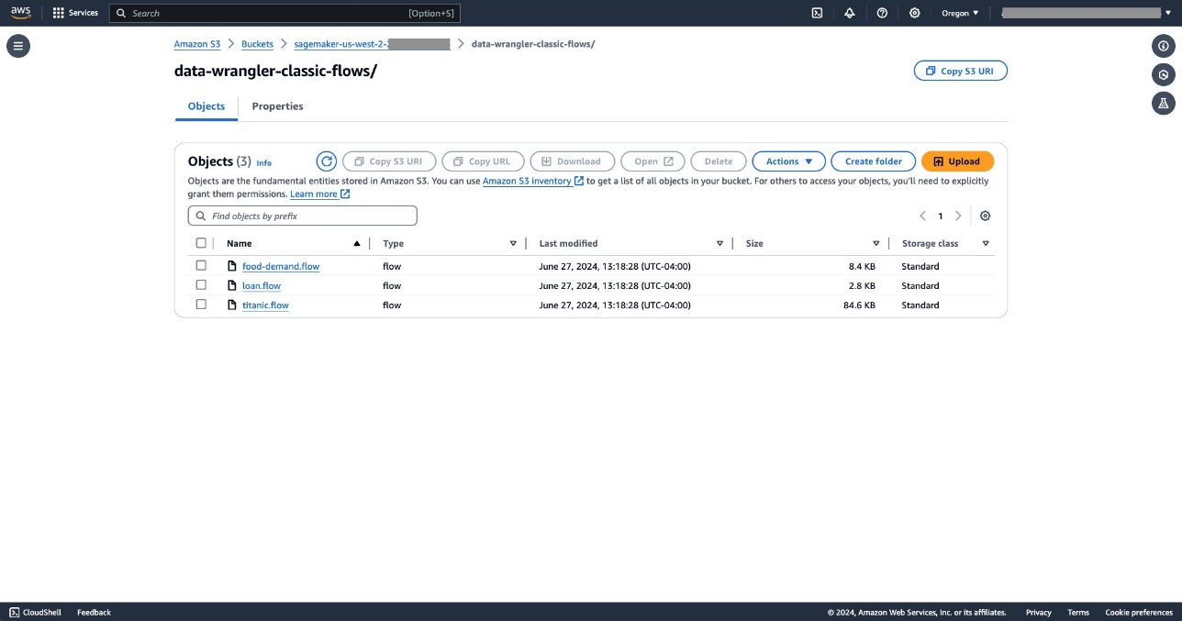Open Cookie preferences in footer

coord(1139,612)
